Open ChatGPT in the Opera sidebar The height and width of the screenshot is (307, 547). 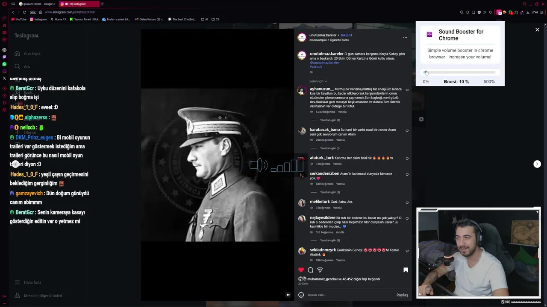(x=4, y=50)
